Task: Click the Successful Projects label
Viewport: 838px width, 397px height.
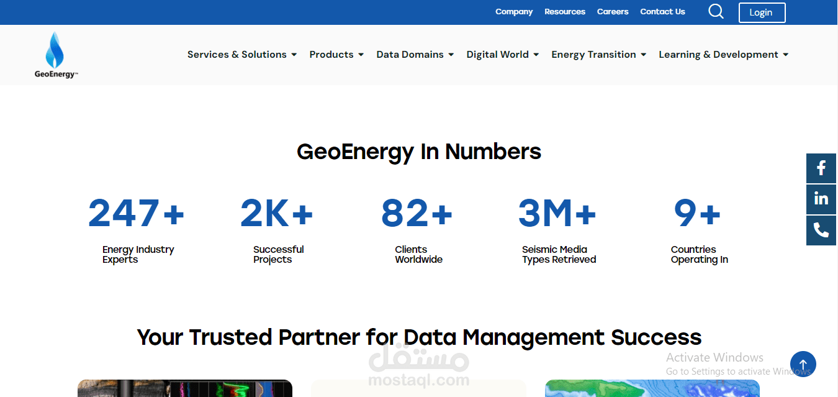Action: point(278,255)
